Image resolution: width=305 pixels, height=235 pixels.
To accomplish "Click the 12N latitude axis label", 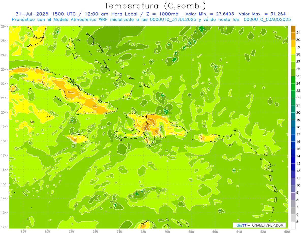I will (x=4, y=227).
